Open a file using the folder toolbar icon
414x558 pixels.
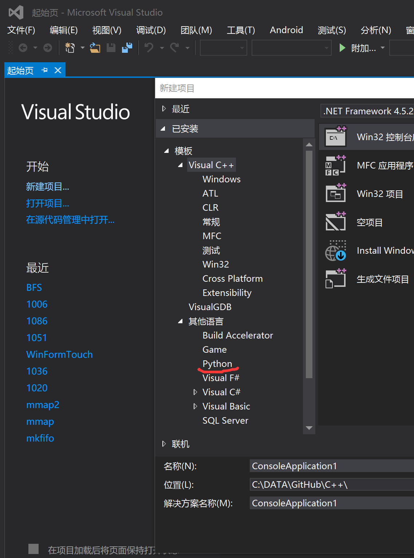[x=95, y=47]
